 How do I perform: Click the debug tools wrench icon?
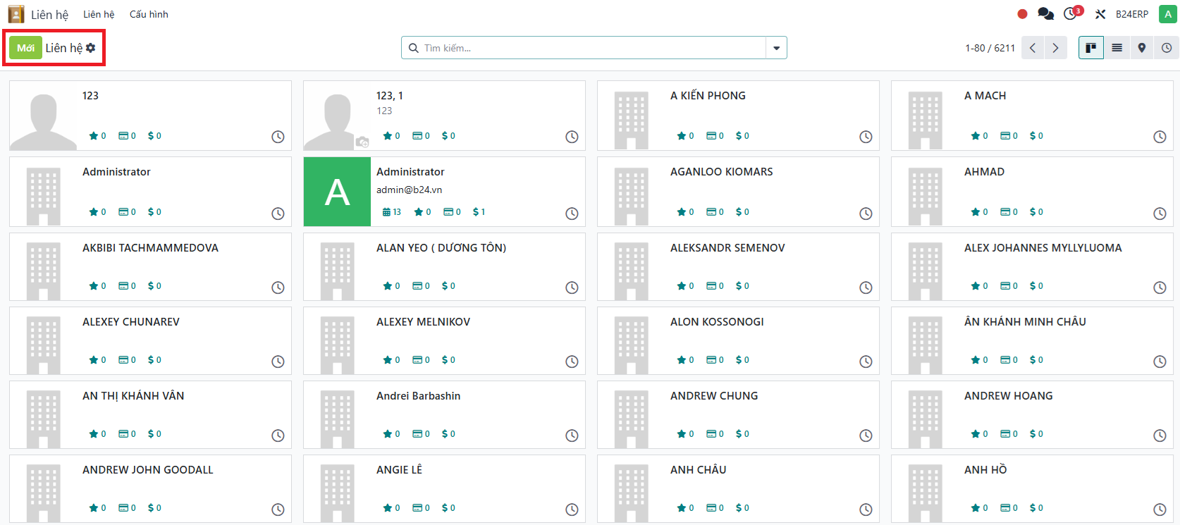pos(1100,14)
